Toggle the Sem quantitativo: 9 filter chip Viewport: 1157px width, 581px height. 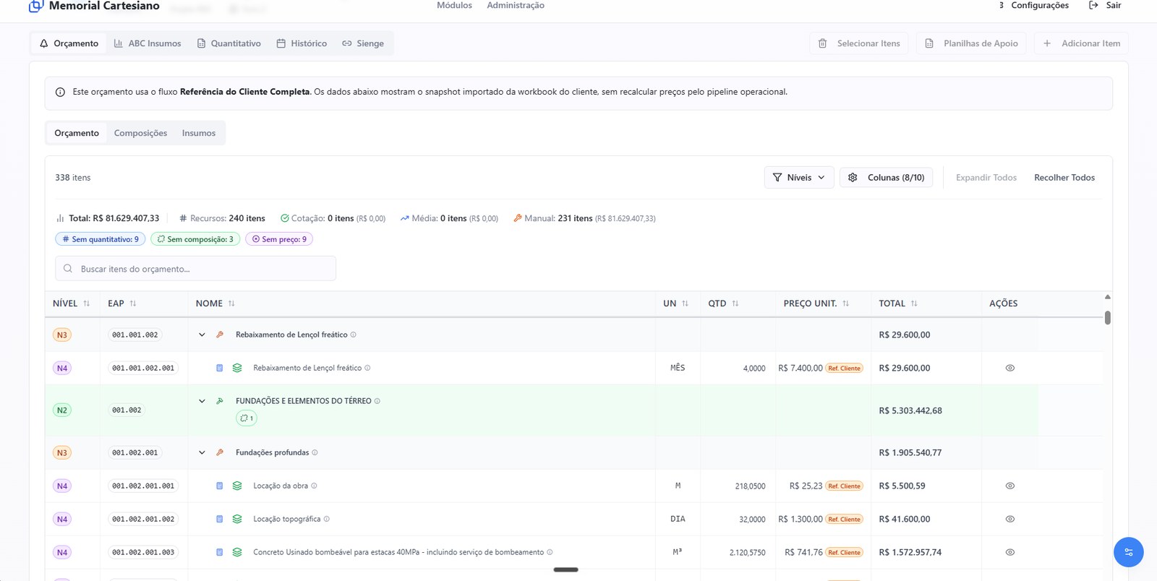click(101, 239)
